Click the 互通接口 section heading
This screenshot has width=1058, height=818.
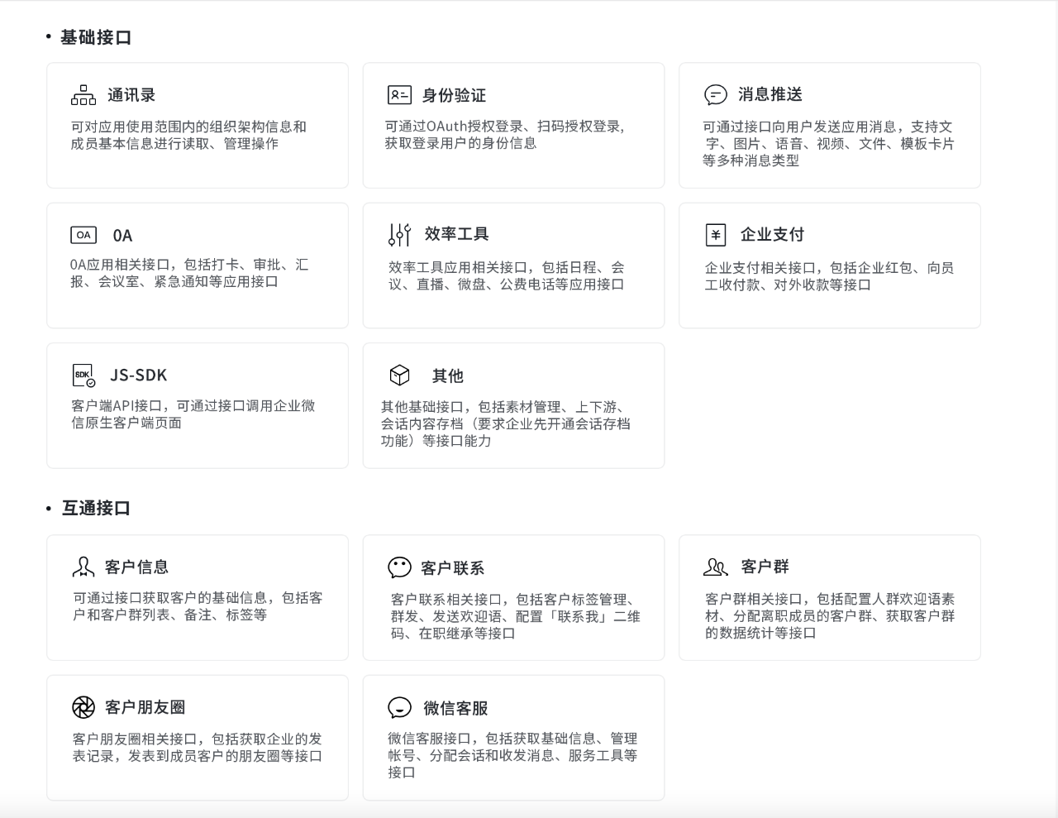pos(96,508)
